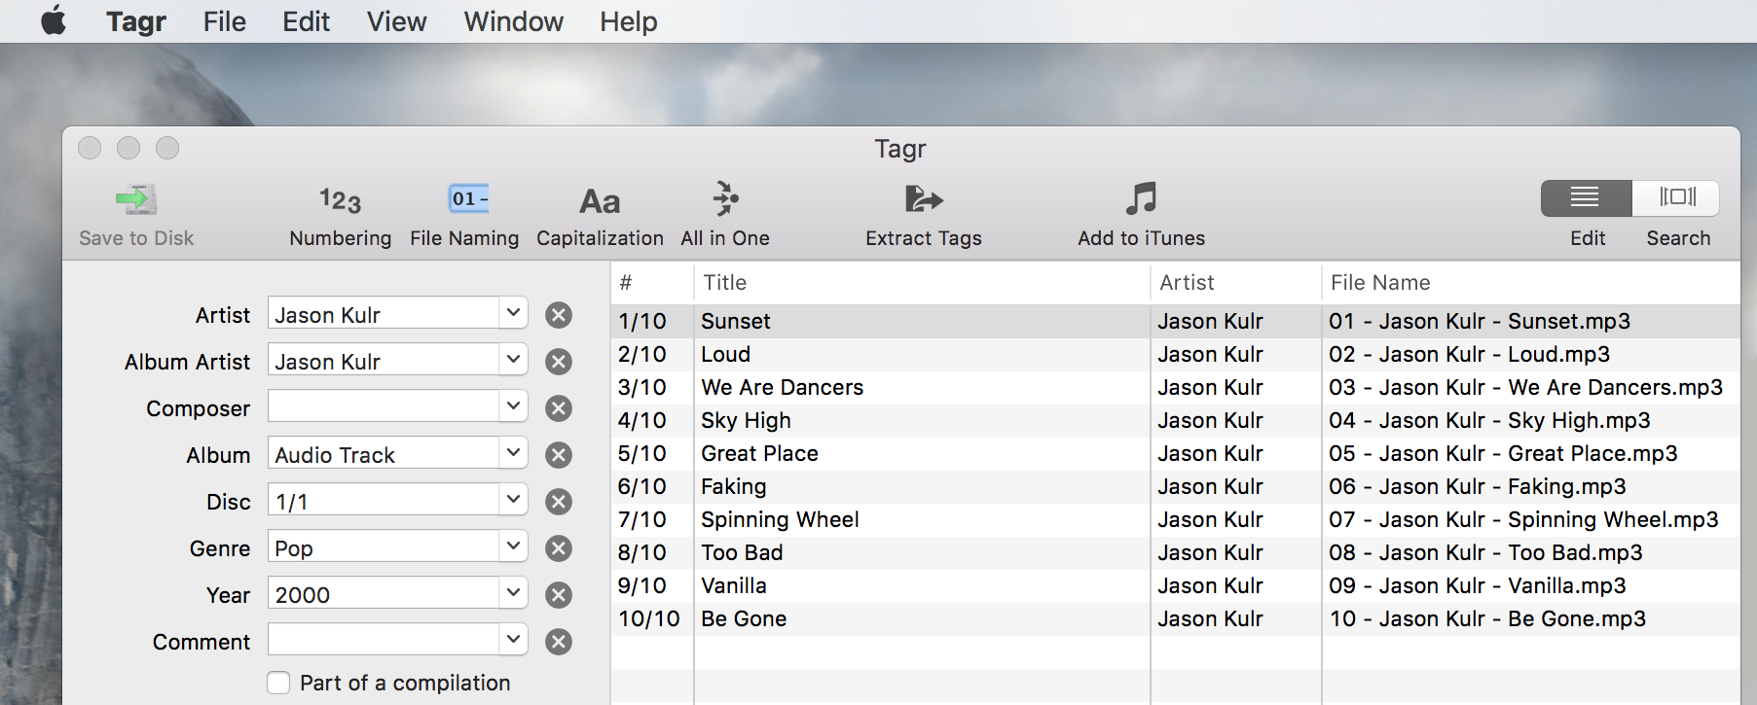Click the Add to iTunes music note
This screenshot has height=705, width=1757.
pos(1141,198)
